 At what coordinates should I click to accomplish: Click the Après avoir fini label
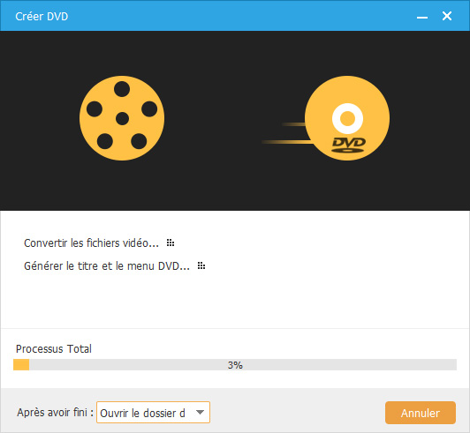[55, 413]
